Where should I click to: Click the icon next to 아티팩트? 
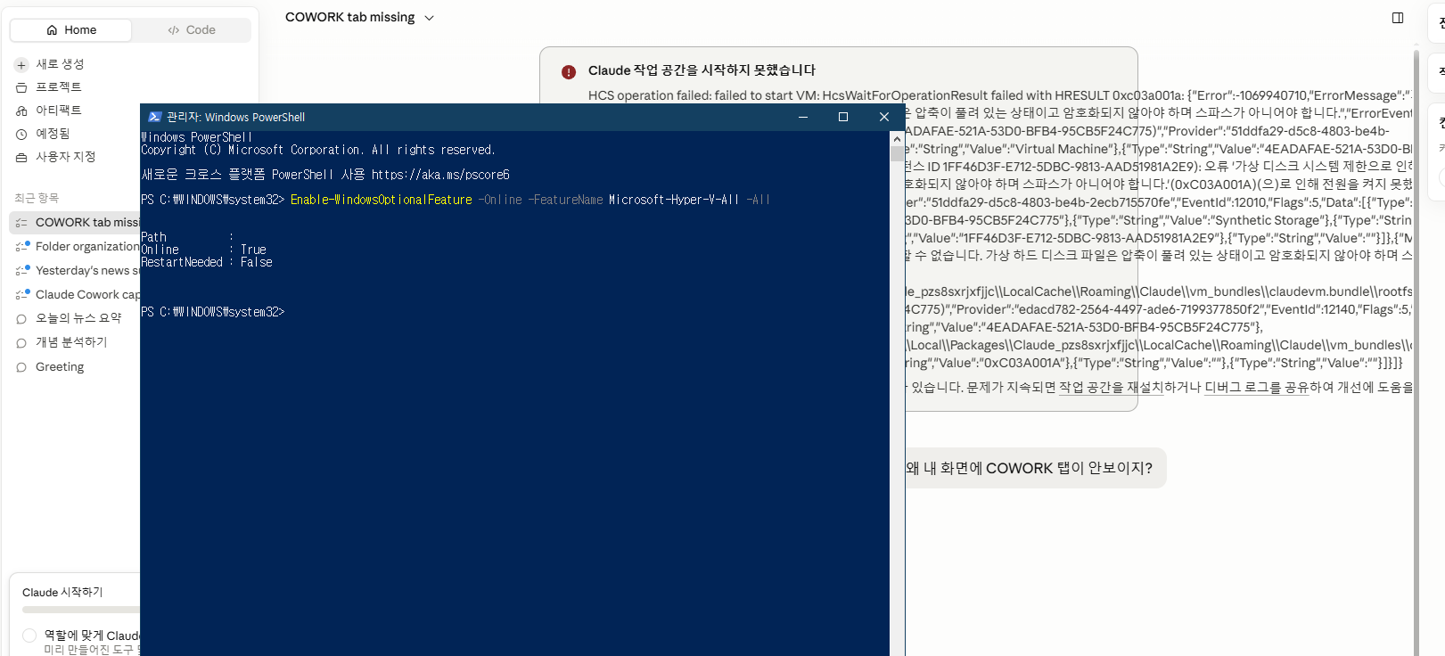[21, 111]
